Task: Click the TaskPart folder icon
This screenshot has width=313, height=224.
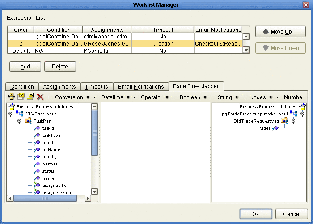Action: [28, 121]
